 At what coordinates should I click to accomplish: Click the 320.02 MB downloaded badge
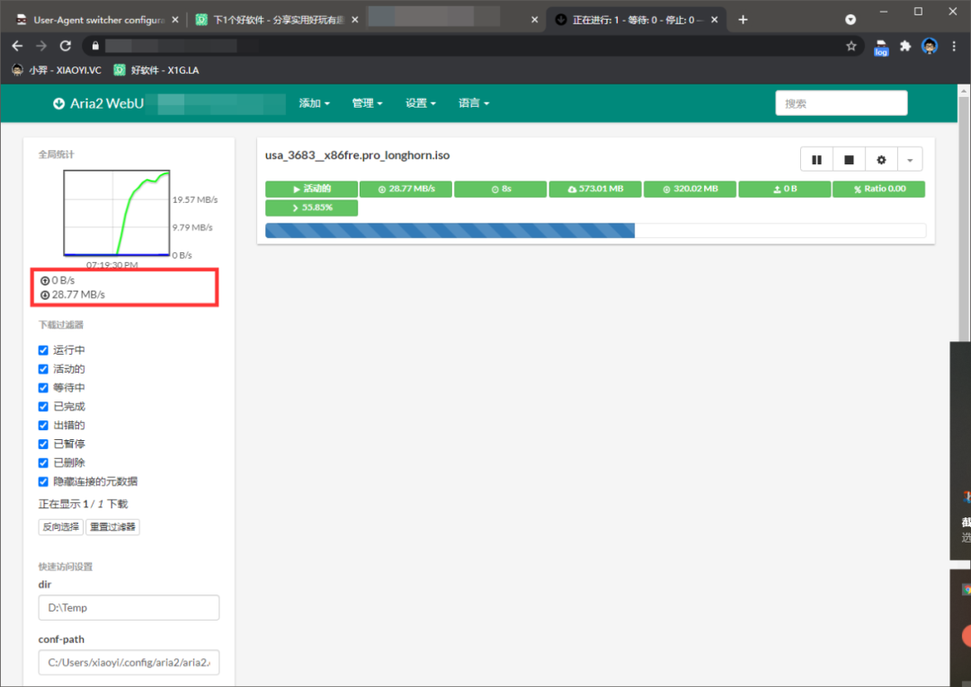pos(690,189)
